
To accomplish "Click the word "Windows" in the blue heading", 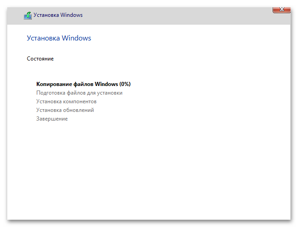I will click(x=77, y=38).
